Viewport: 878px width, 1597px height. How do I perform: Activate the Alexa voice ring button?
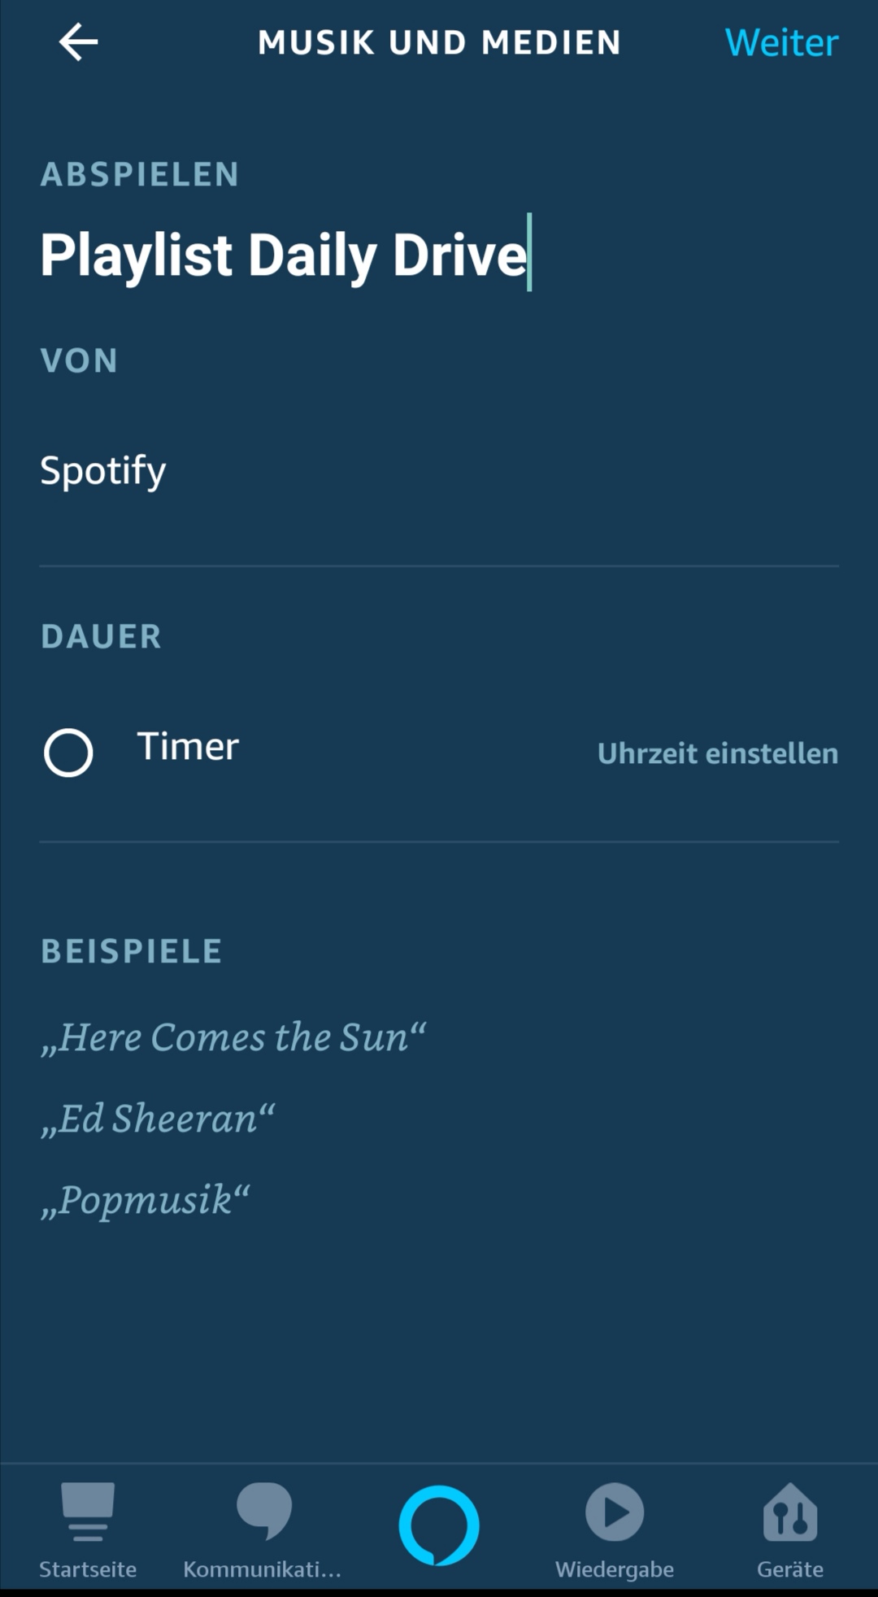click(x=439, y=1525)
